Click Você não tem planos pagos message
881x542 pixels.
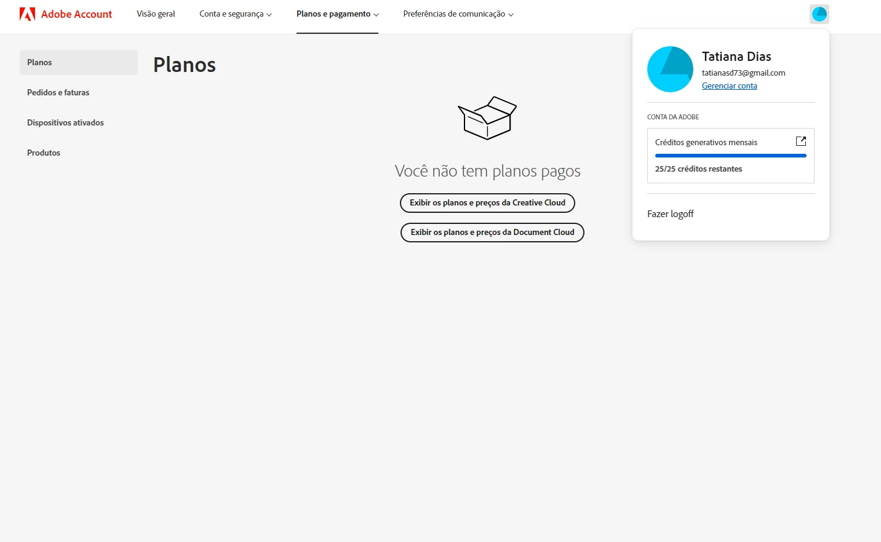487,171
